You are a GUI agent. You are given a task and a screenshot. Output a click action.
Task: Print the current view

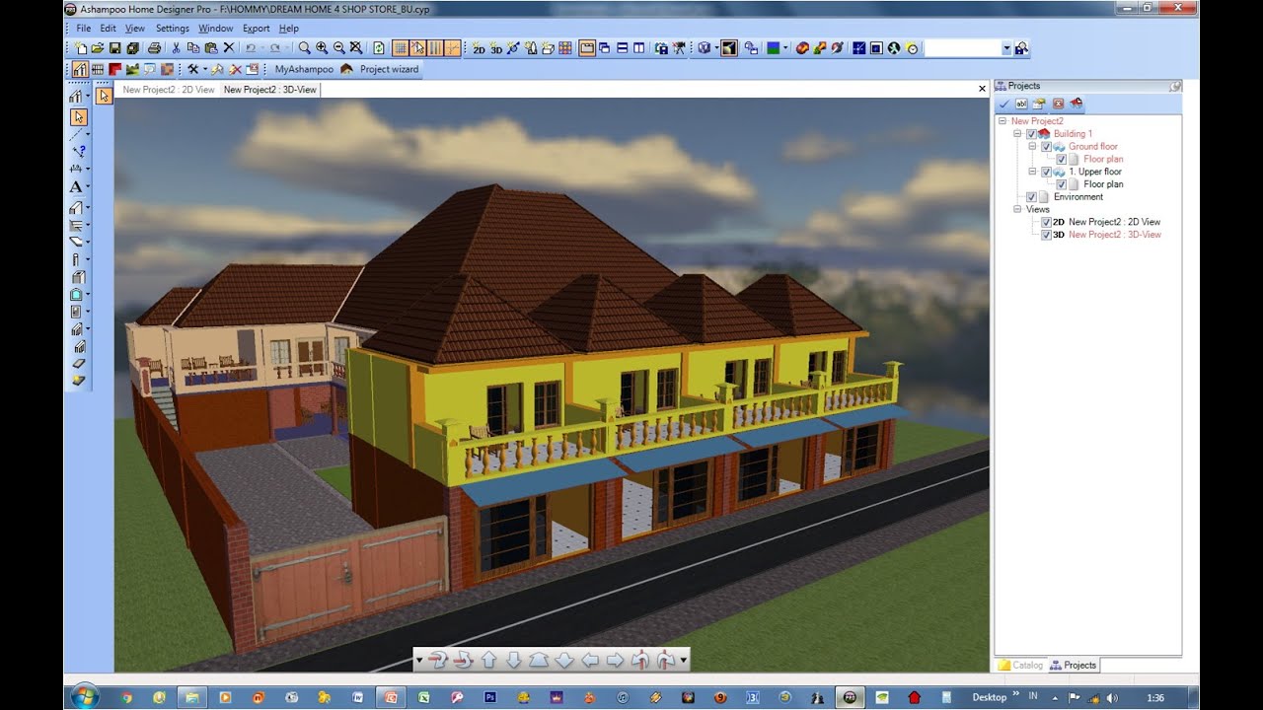(x=154, y=47)
